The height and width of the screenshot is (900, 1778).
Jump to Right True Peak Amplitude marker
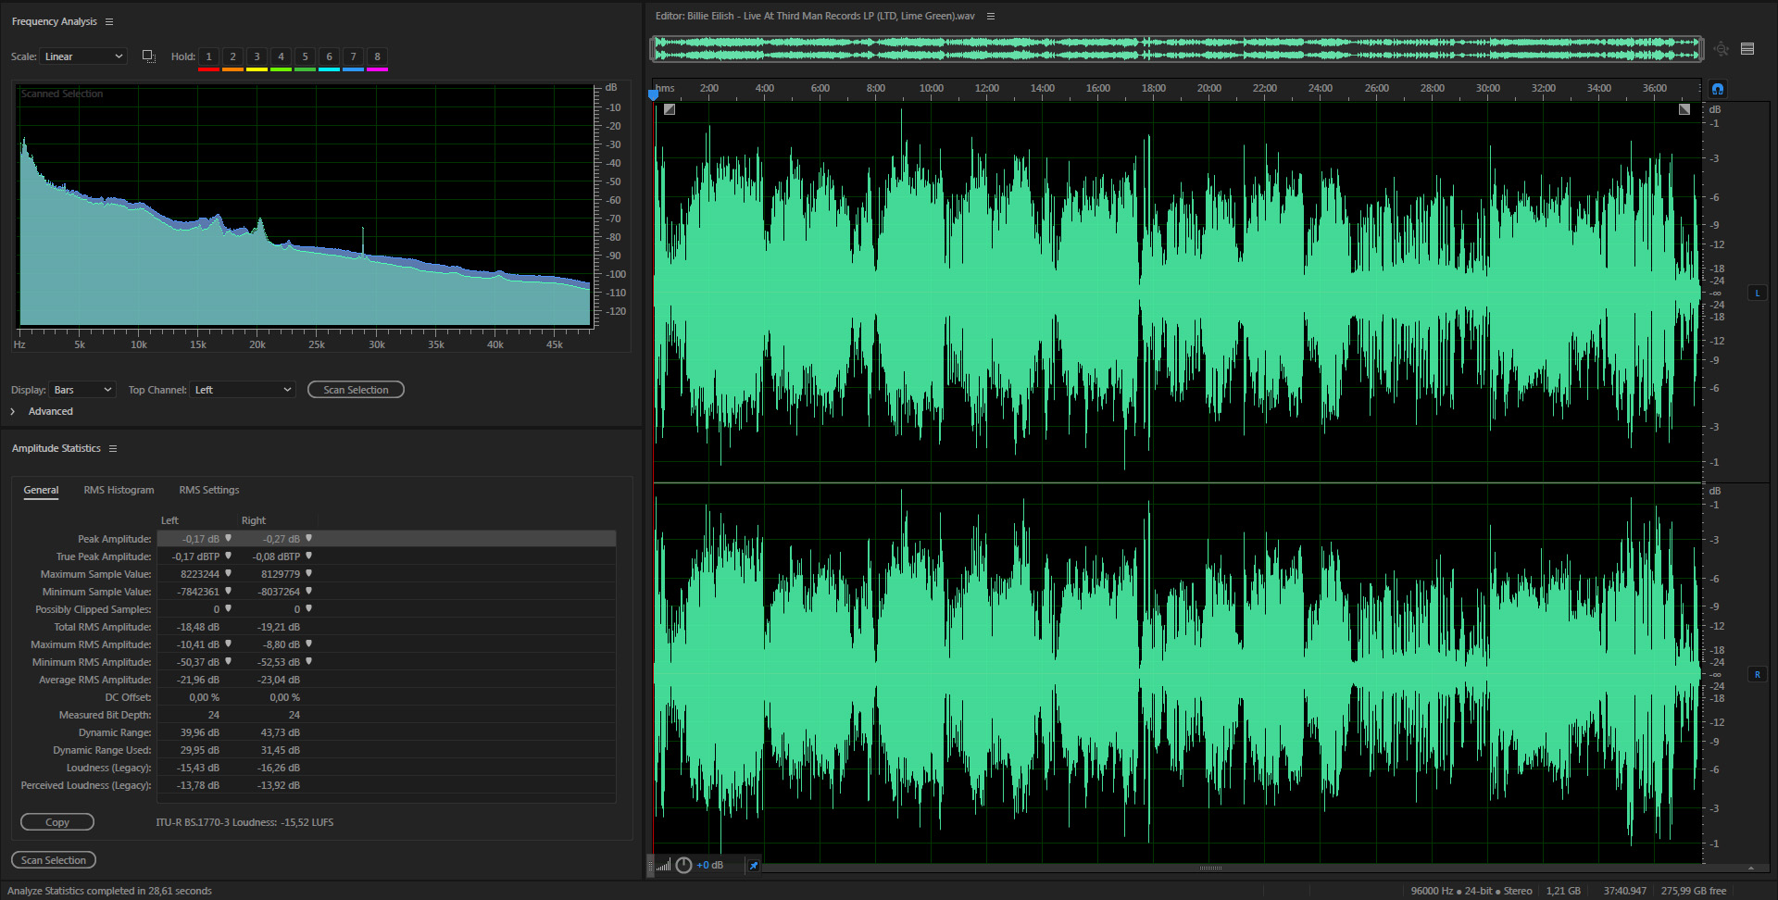(308, 556)
